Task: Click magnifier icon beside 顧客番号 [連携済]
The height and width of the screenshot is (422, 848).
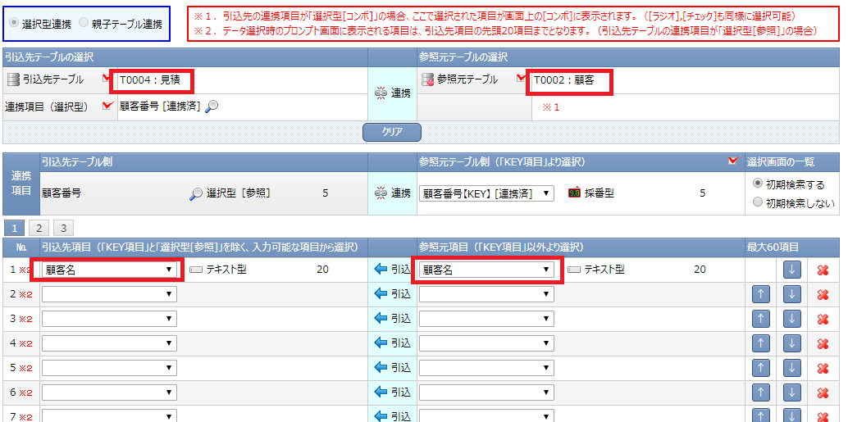Action: [212, 107]
